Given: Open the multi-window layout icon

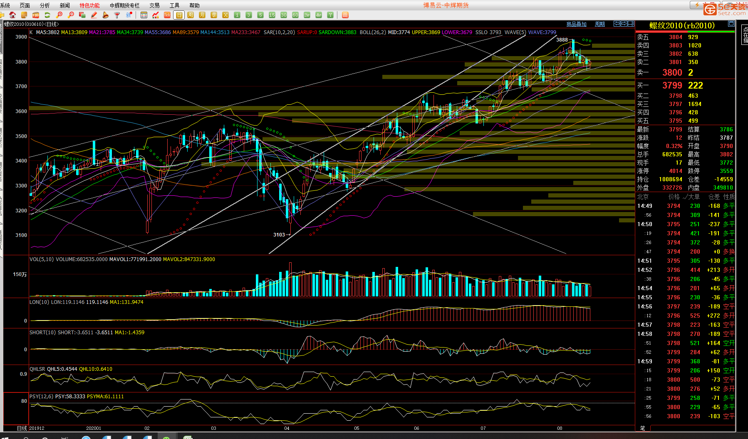Looking at the screenshot, I should 82,15.
